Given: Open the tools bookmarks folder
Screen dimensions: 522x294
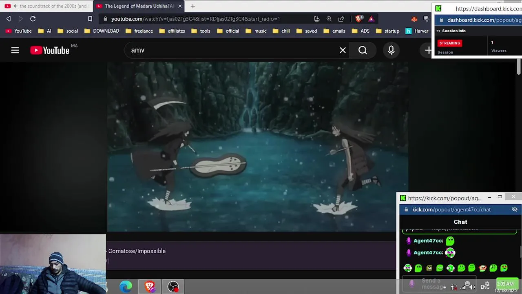Looking at the screenshot, I should point(201,31).
